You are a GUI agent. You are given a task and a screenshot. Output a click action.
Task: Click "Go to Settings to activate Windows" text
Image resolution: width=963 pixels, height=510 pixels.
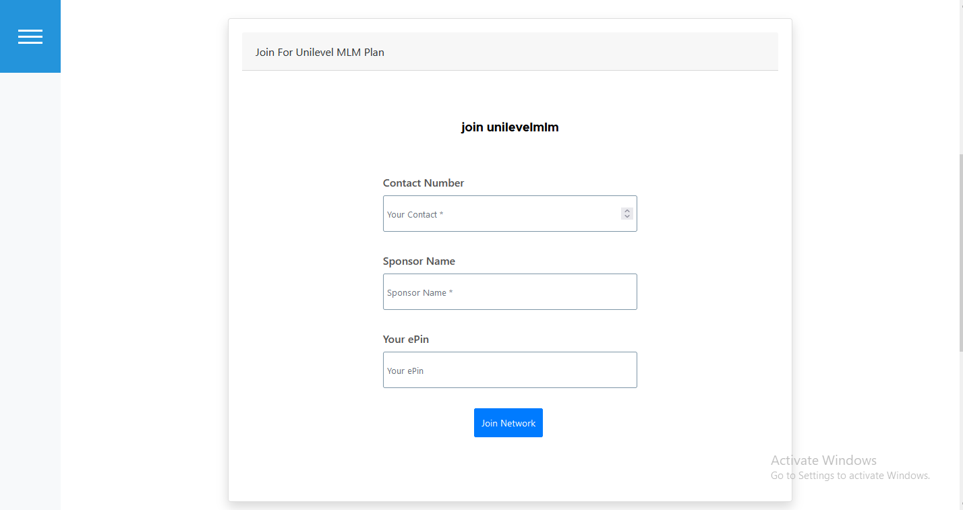(850, 476)
